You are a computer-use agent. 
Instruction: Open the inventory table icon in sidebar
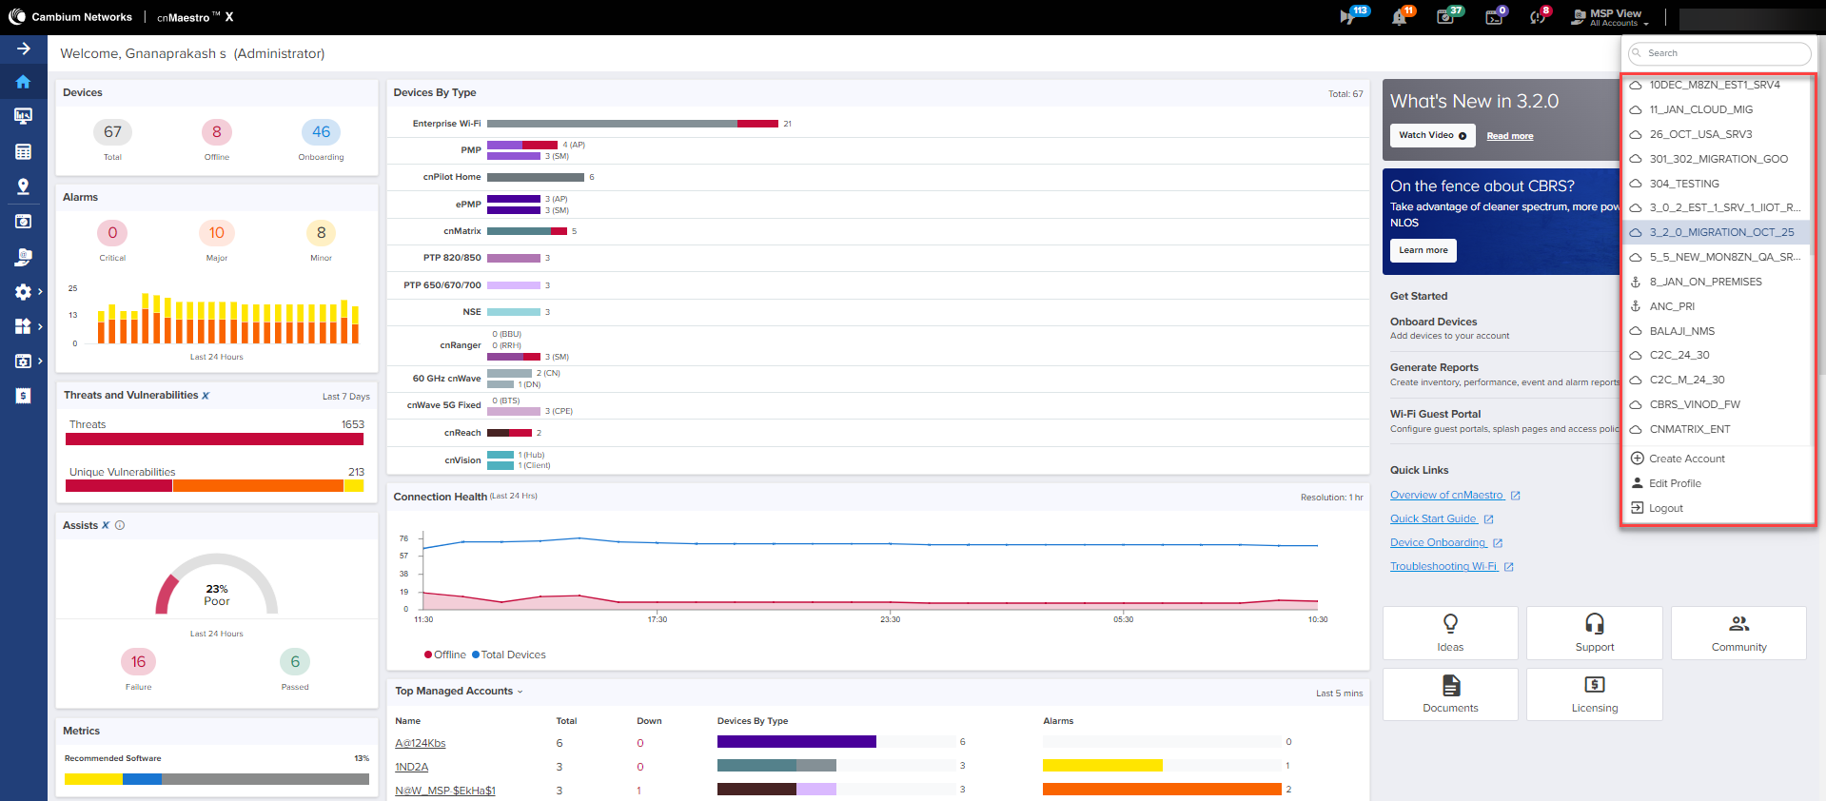(24, 151)
